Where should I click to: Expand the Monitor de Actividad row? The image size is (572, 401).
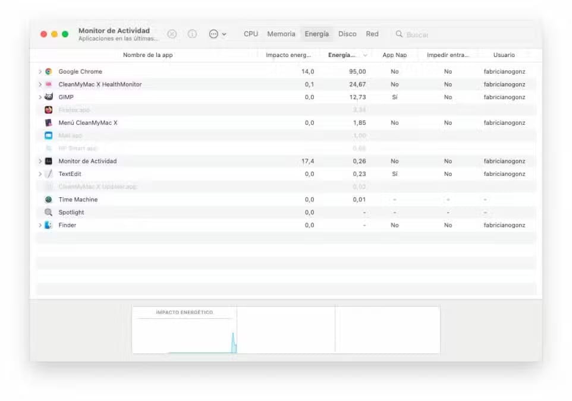[x=40, y=161]
